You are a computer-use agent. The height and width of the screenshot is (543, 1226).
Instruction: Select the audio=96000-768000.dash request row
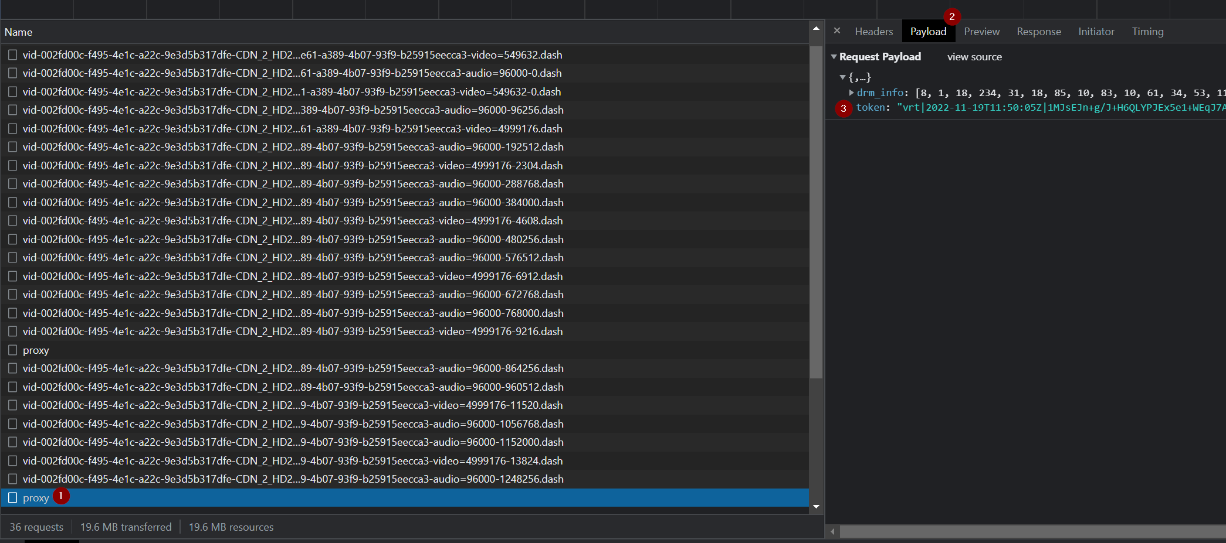click(x=405, y=313)
